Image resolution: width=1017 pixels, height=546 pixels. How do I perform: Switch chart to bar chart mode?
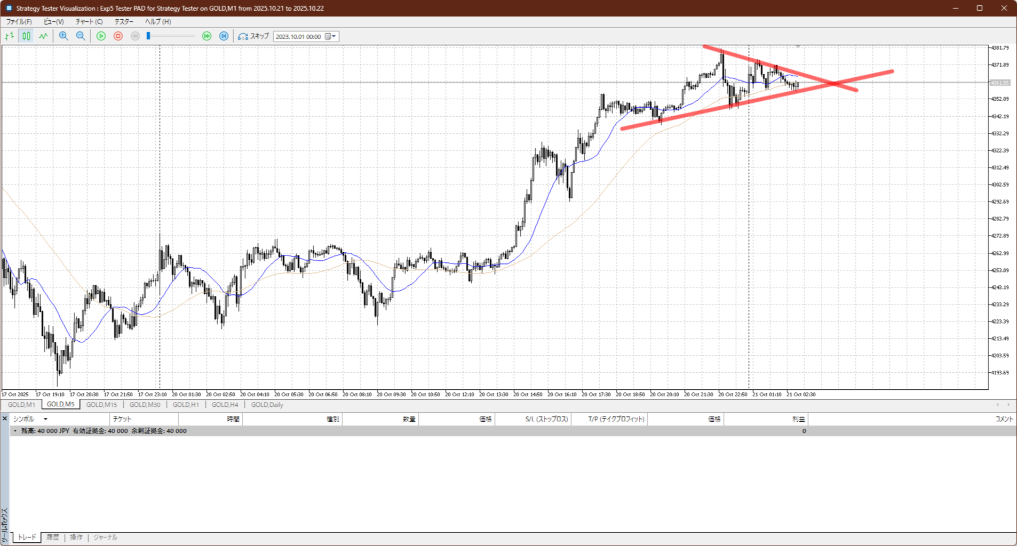point(9,36)
